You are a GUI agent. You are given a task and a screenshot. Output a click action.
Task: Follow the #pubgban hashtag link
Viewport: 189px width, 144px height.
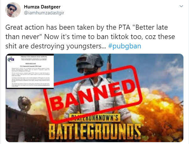pos(125,46)
